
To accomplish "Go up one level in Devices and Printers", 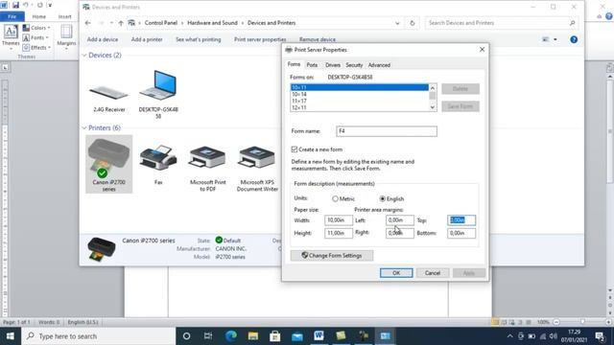I will pos(121,23).
